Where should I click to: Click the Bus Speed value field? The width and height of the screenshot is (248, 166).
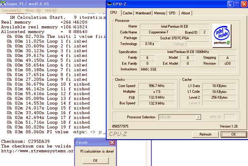[157, 103]
